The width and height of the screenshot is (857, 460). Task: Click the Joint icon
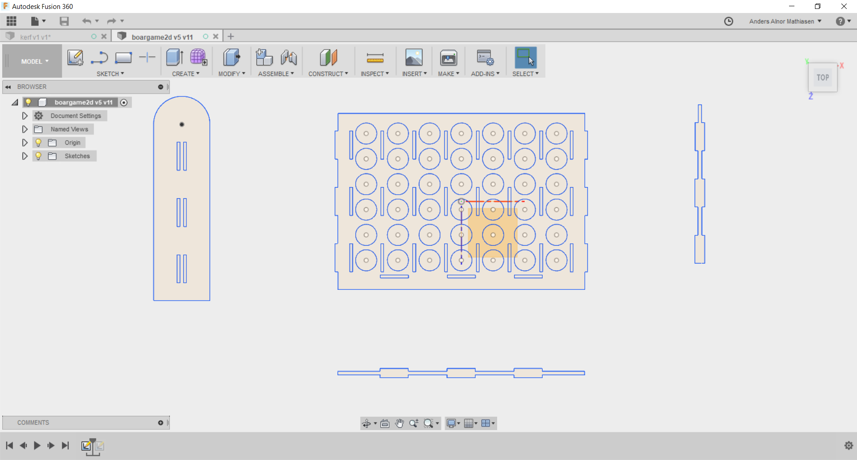pos(289,58)
